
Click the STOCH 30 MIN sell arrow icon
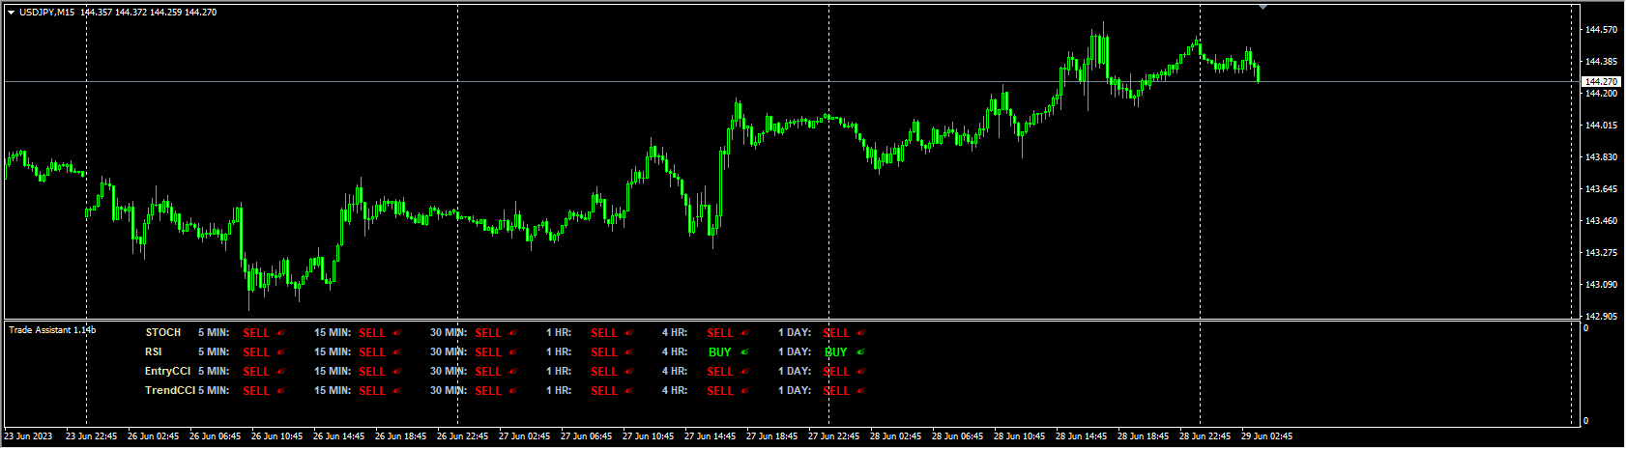(512, 333)
